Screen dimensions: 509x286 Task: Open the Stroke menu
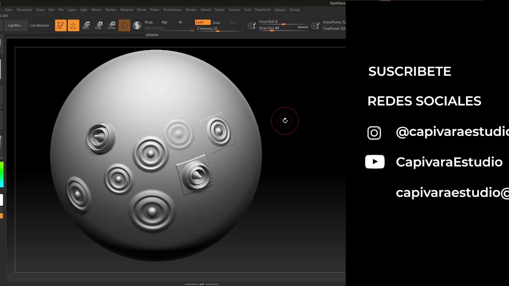coord(220,10)
